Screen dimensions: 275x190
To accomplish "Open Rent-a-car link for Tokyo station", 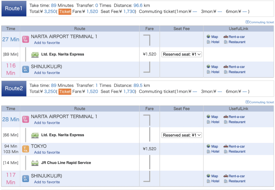I will coord(236,147).
